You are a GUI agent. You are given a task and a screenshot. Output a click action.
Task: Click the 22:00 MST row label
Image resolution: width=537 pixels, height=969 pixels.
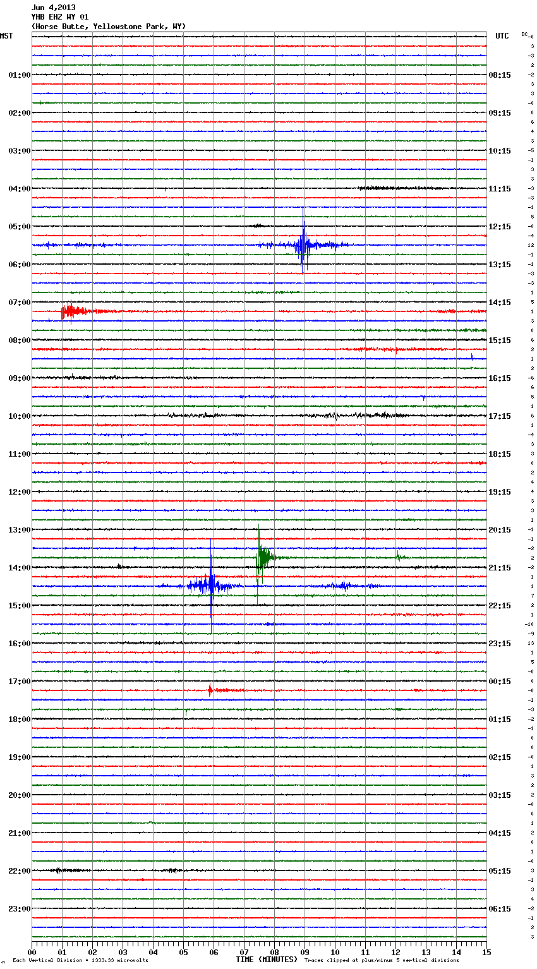20,871
